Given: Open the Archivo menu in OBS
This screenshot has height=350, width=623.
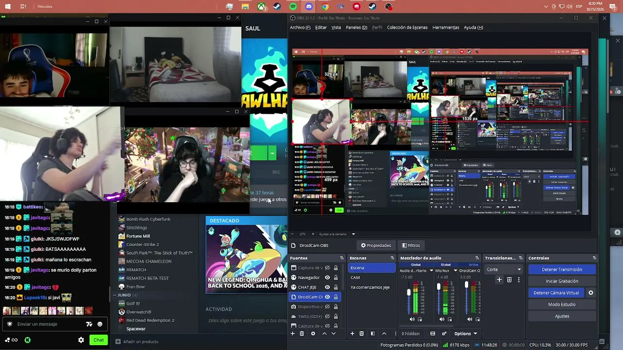Looking at the screenshot, I should tap(300, 28).
